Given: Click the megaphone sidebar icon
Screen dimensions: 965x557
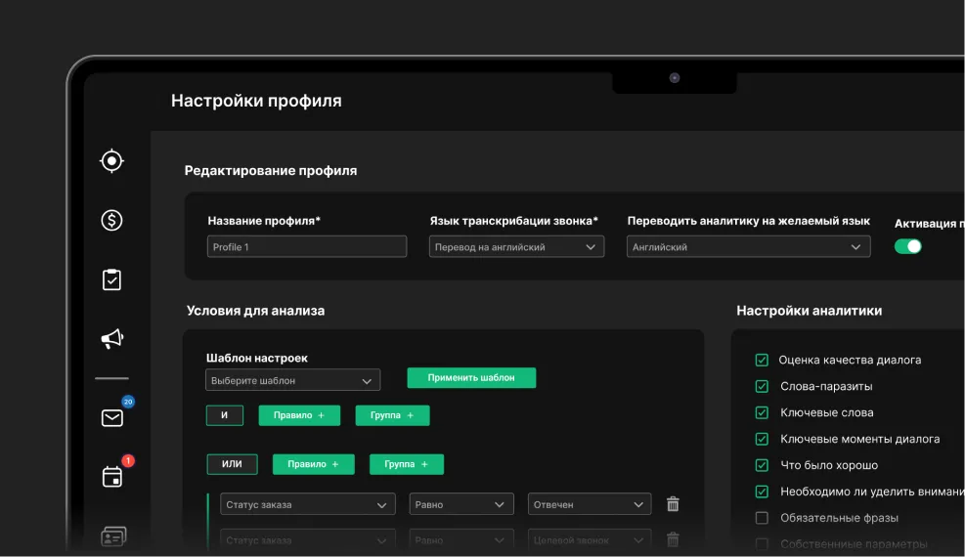Looking at the screenshot, I should pyautogui.click(x=112, y=339).
